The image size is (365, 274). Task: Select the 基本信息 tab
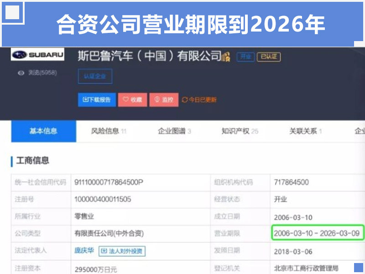pos(43,131)
